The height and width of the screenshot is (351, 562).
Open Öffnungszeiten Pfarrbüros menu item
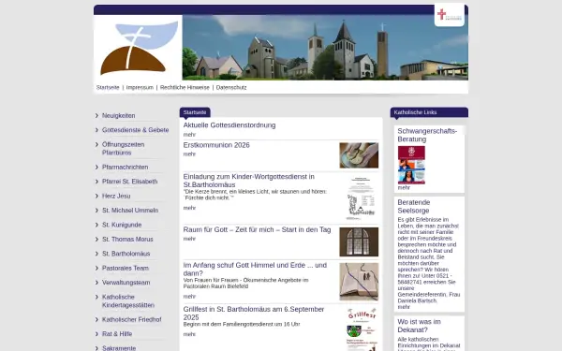[124, 149]
